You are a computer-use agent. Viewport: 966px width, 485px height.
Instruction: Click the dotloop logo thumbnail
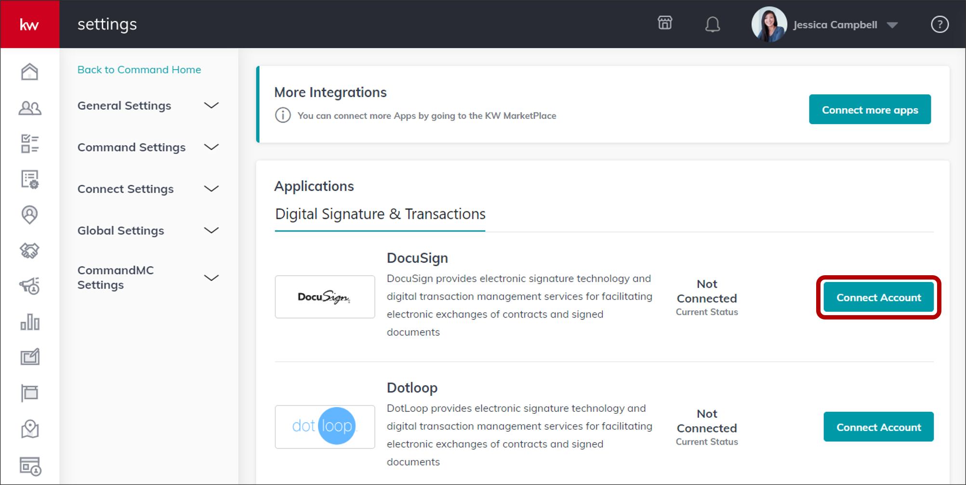(325, 426)
